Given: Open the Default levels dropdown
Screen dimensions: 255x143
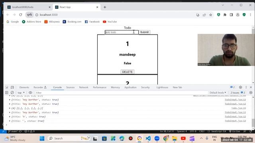Looking at the screenshot, I should pos(218,93).
